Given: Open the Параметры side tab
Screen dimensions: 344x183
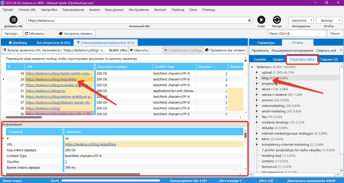Looking at the screenshot, I should (266, 43).
